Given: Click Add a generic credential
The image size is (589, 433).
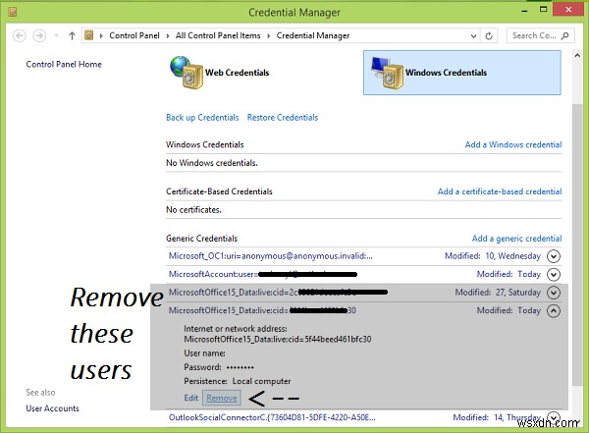Looking at the screenshot, I should click(517, 239).
